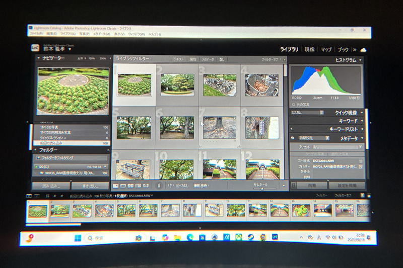Screen dimensions: 403x268
Task: Expand the OS (C:) volume dropdown
Action: pyautogui.click(x=105, y=167)
